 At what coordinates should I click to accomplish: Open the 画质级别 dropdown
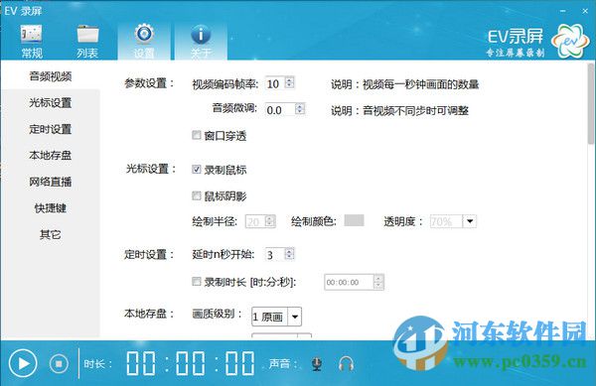click(x=277, y=317)
